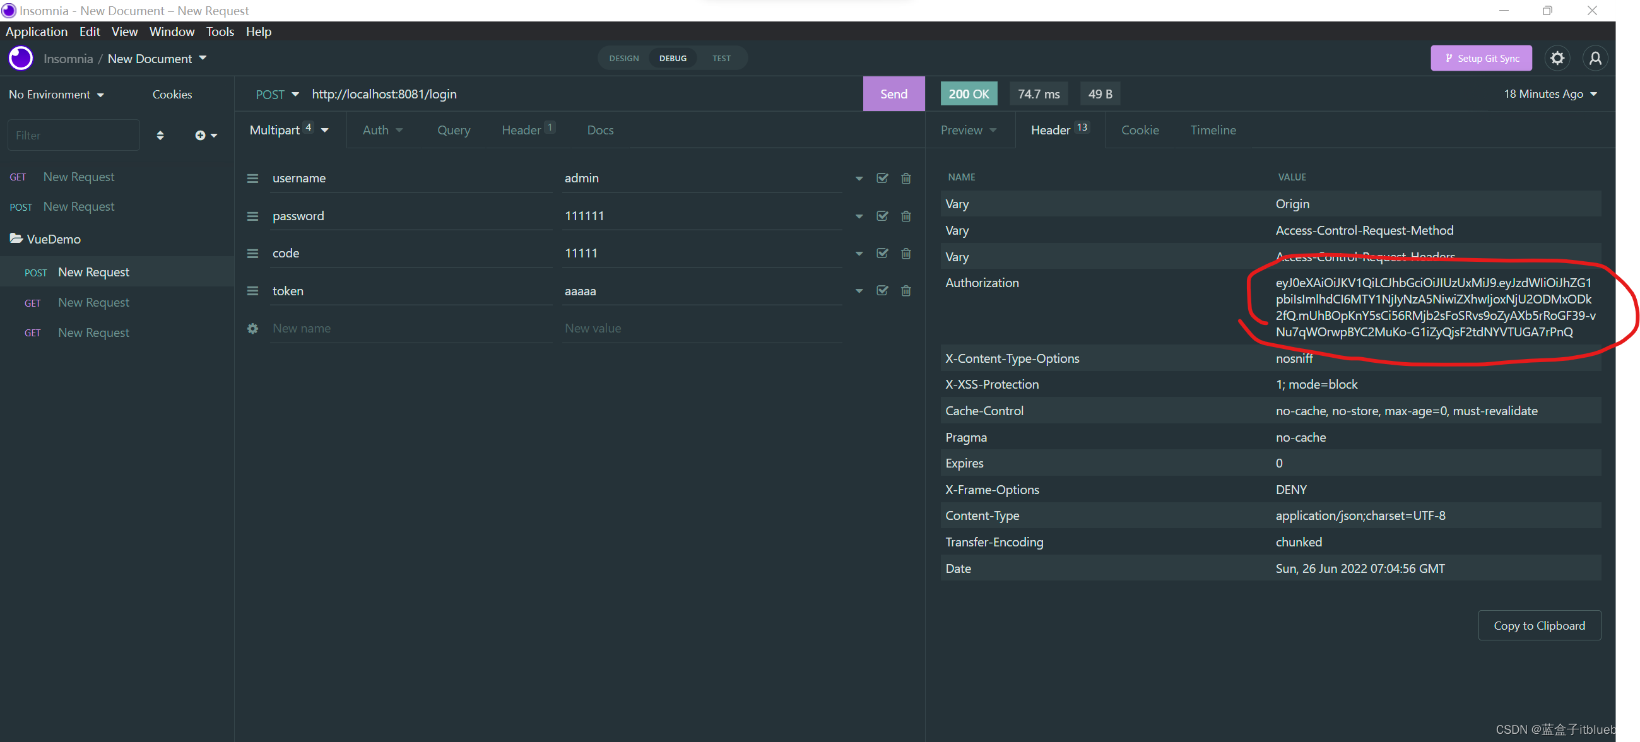Open settings with the gear icon
The image size is (1640, 742).
tap(1557, 59)
